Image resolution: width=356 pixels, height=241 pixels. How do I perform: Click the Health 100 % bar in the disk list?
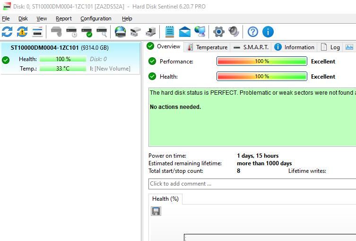click(63, 59)
